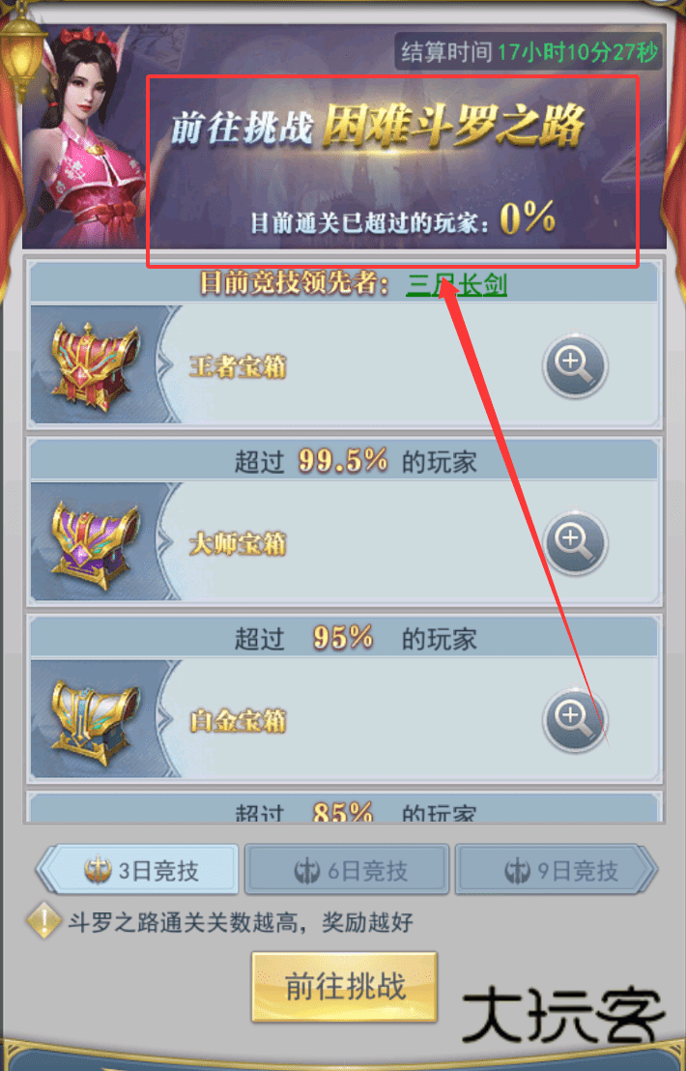Switch to the 6日竞技 tab

coord(347,870)
